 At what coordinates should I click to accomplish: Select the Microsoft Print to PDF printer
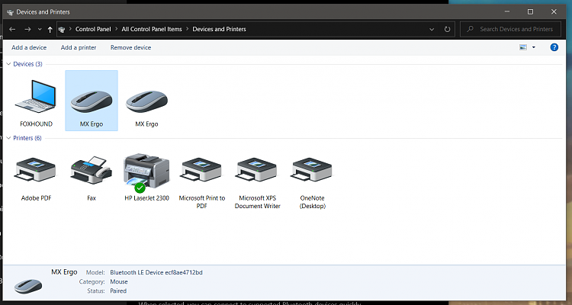click(x=202, y=169)
